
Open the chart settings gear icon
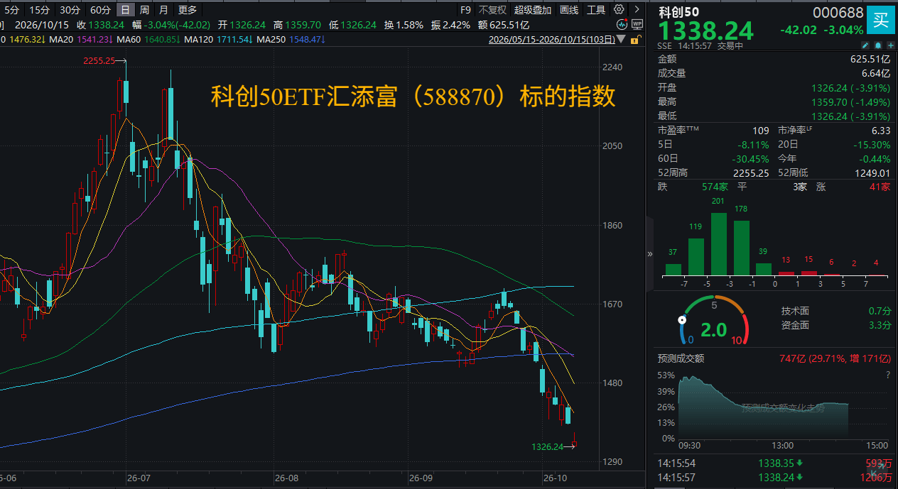pos(619,9)
